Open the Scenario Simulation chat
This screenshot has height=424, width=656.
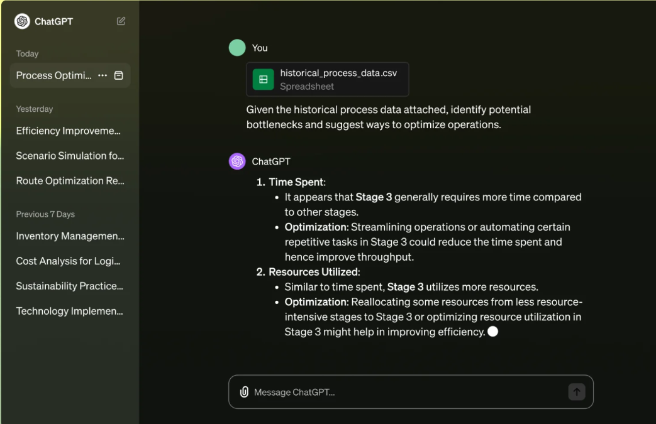coord(70,156)
